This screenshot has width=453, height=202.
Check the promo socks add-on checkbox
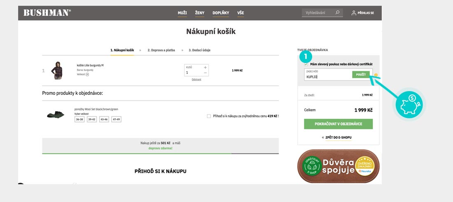(x=209, y=116)
